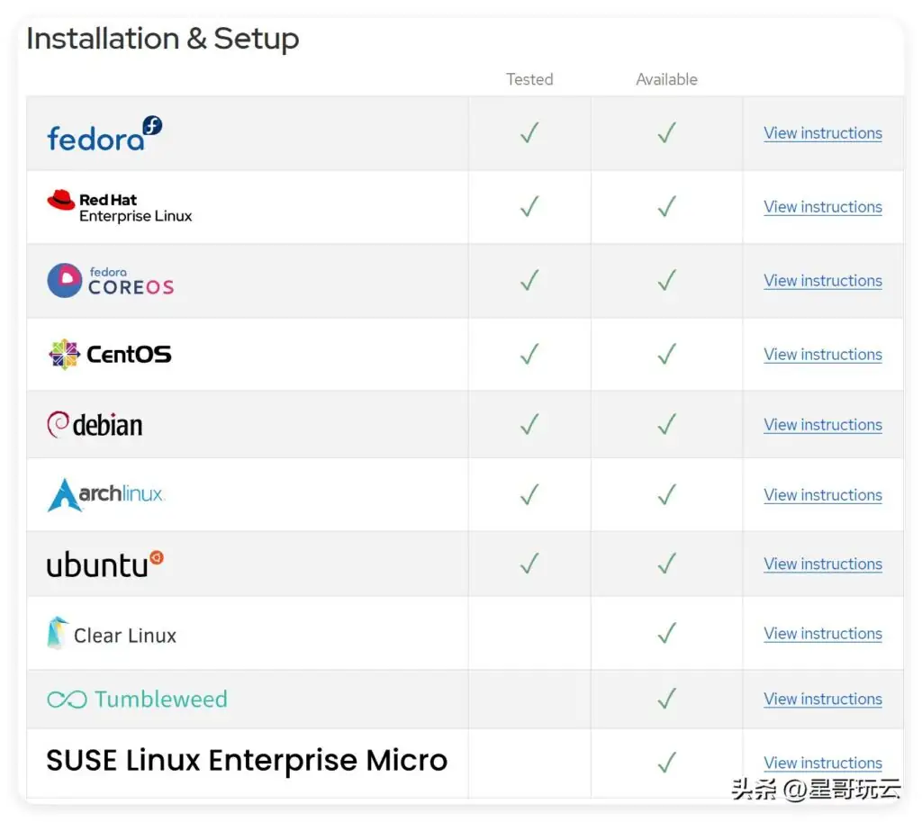Open View instructions for CentOS
Screen dimensions: 922x822
tap(822, 355)
